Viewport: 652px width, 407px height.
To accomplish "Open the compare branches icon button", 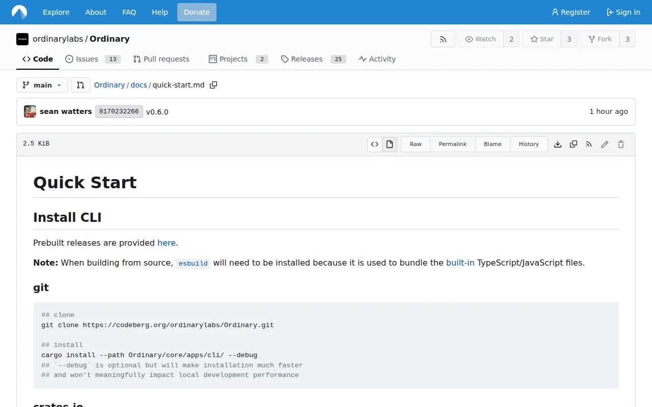I will click(x=80, y=85).
